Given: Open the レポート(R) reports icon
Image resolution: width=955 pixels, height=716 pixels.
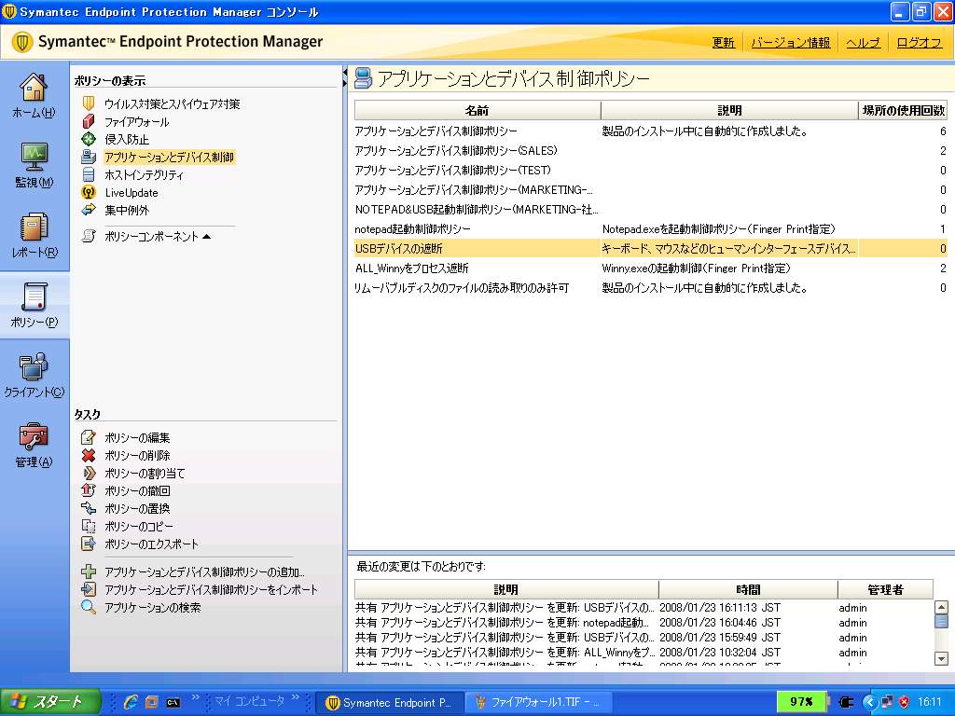Looking at the screenshot, I should pyautogui.click(x=34, y=235).
